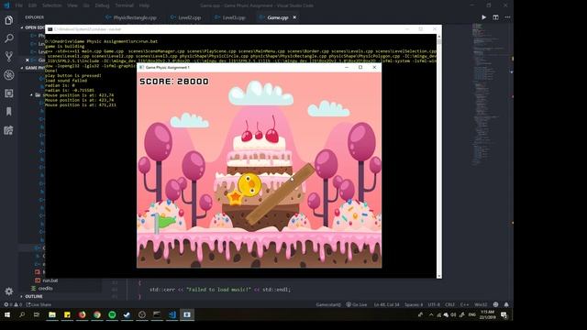This screenshot has height=330, width=587.
Task: Open Sticky Notes from the taskbar
Action: pos(67,315)
